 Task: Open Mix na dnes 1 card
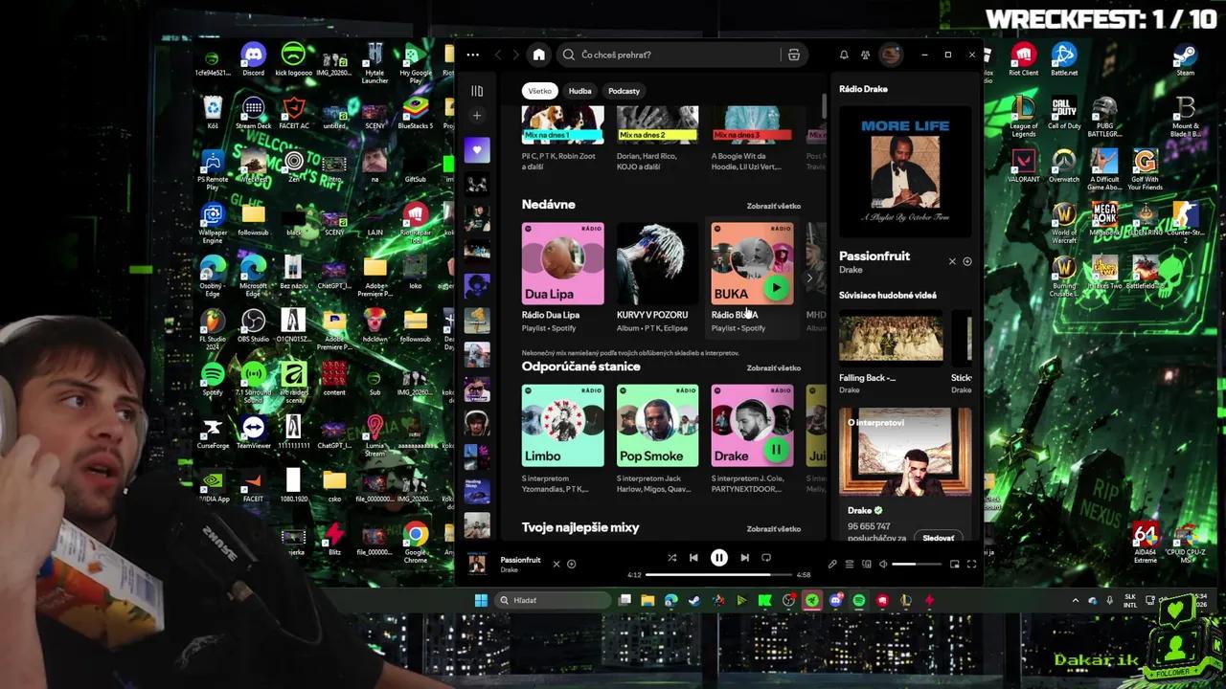point(563,139)
